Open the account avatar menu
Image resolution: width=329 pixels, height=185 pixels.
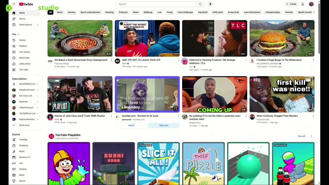coord(311,4)
